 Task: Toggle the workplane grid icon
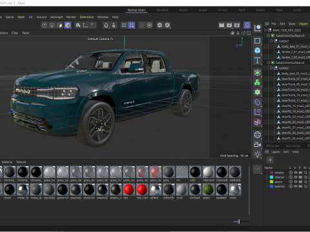[x=124, y=25]
